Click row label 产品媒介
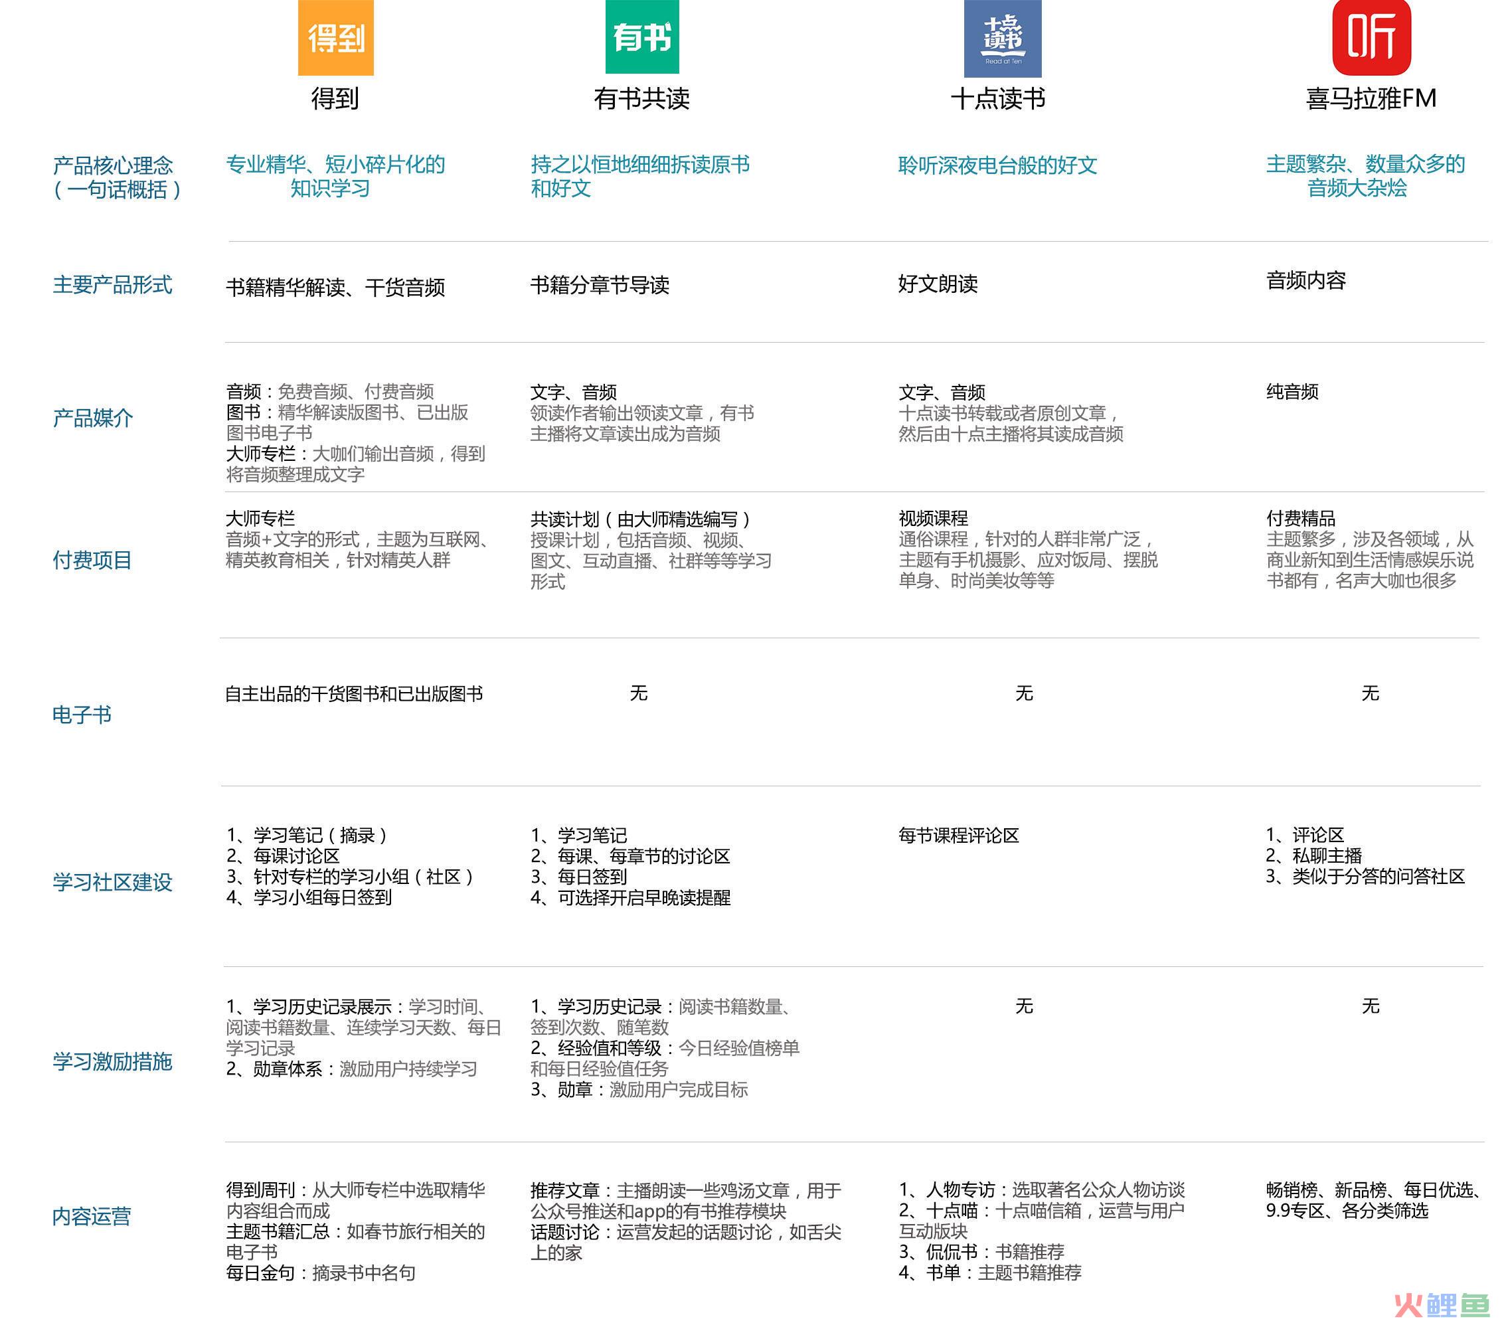This screenshot has width=1506, height=1321. [92, 418]
